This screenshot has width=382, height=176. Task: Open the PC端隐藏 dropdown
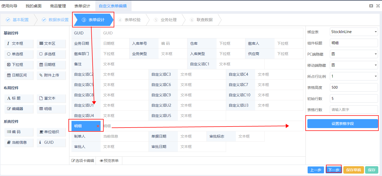tap(354, 54)
